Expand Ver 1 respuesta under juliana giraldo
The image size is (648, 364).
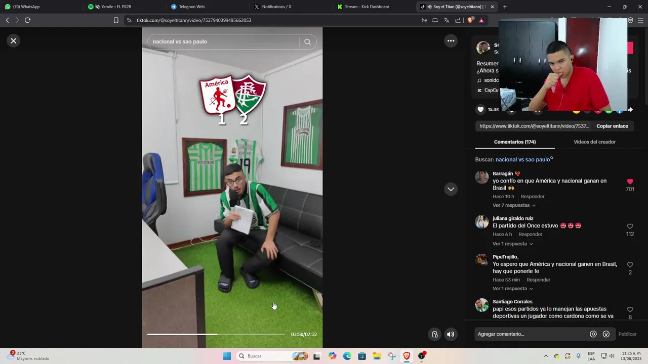tap(512, 244)
